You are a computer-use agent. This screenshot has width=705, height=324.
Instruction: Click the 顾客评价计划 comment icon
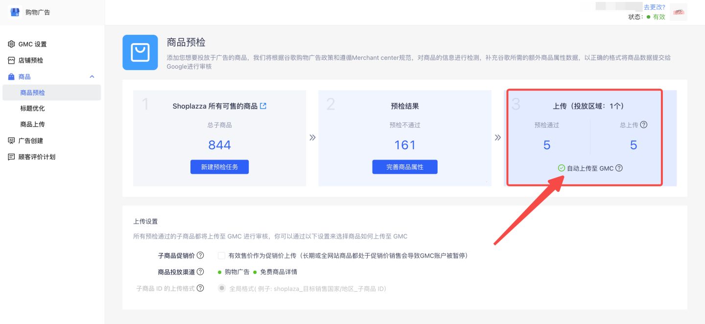pos(11,157)
